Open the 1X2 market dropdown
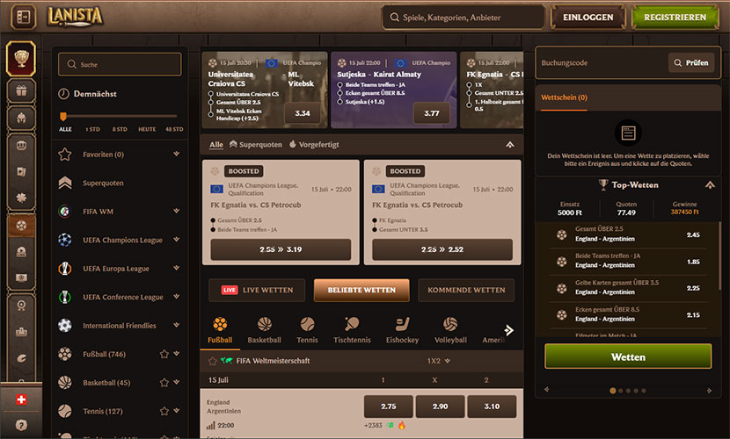Image resolution: width=730 pixels, height=439 pixels. 439,361
